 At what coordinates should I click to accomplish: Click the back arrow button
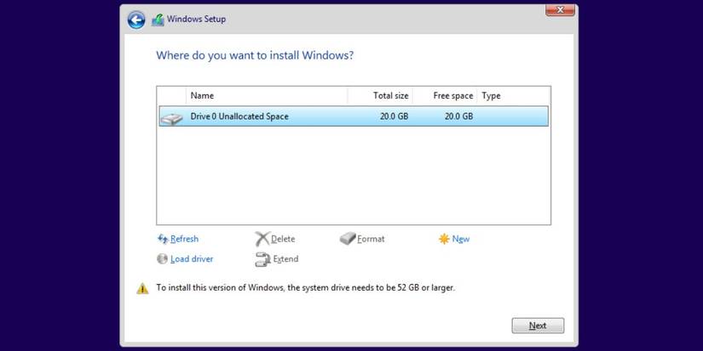click(x=136, y=20)
